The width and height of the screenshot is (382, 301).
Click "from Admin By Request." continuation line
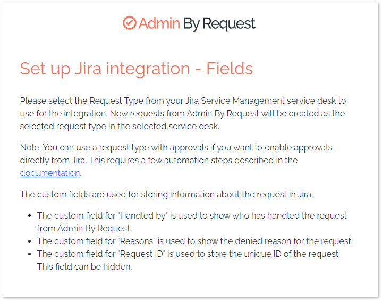click(x=84, y=229)
